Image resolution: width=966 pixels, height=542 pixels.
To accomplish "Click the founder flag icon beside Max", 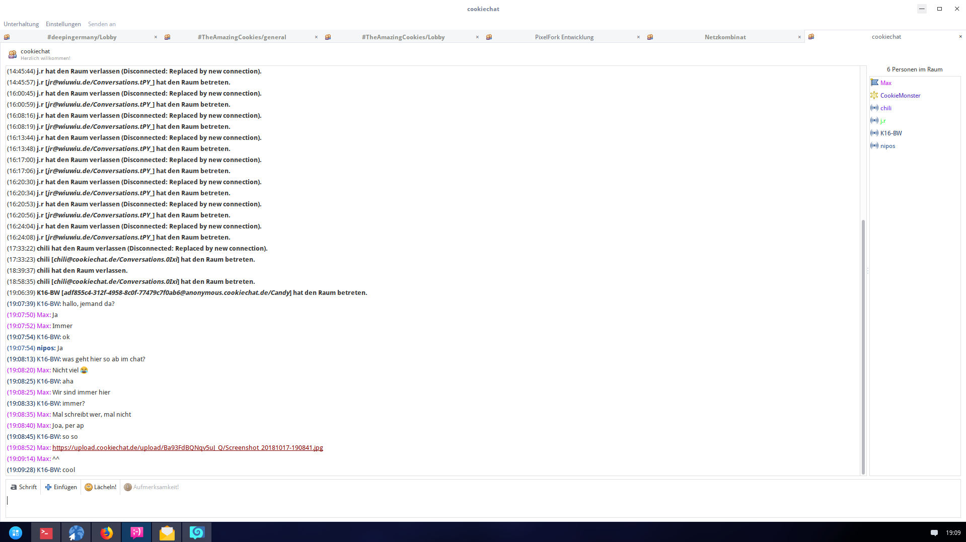I will click(874, 83).
